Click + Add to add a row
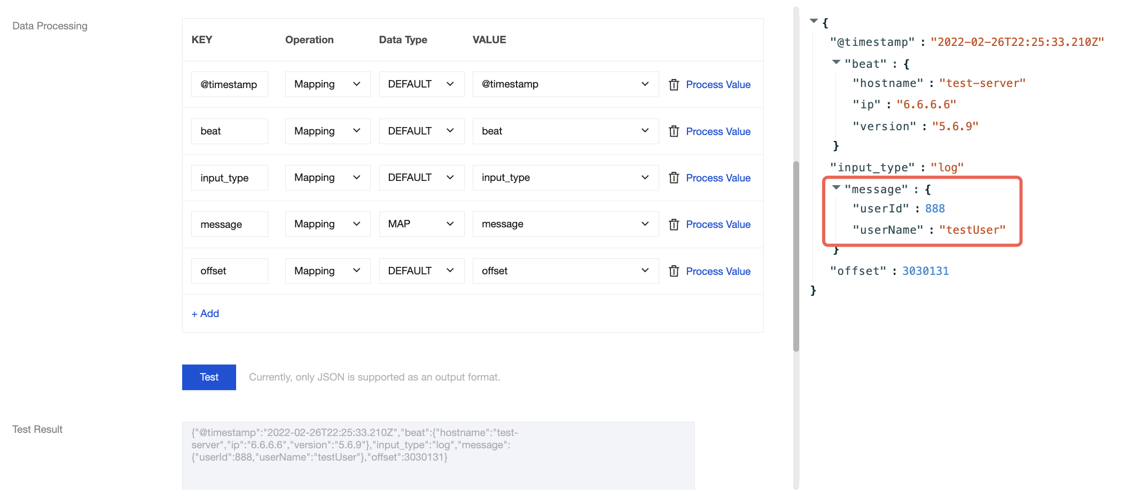The height and width of the screenshot is (491, 1141). click(x=205, y=314)
